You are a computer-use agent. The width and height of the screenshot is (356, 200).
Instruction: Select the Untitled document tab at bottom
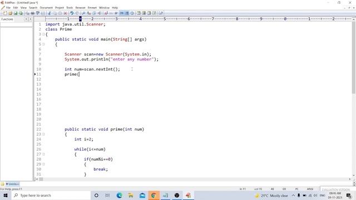[12, 184]
